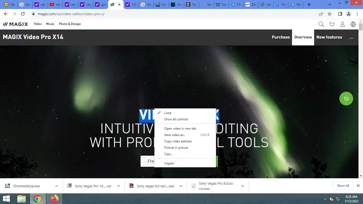
Task: Show hidden system tray icons
Action: 325,199
